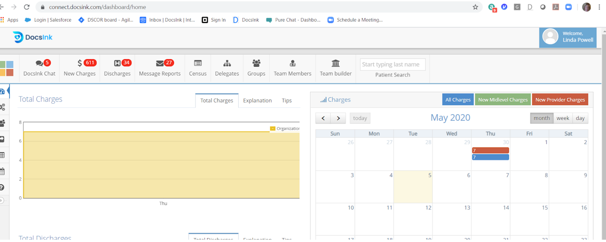Select day calendar view
This screenshot has width=606, height=242.
point(580,118)
